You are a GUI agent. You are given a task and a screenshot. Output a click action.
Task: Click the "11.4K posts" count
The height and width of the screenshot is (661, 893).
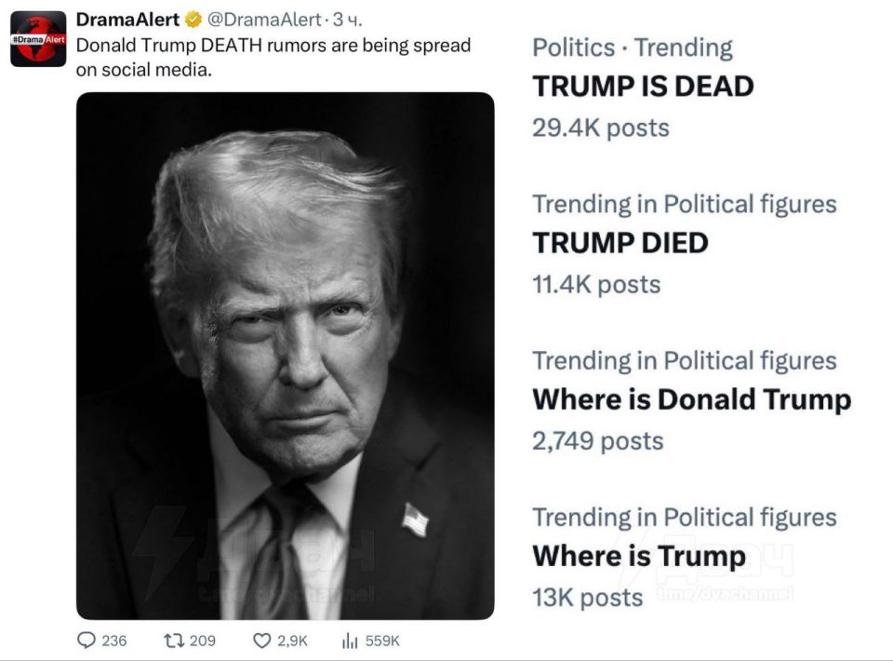click(x=595, y=284)
